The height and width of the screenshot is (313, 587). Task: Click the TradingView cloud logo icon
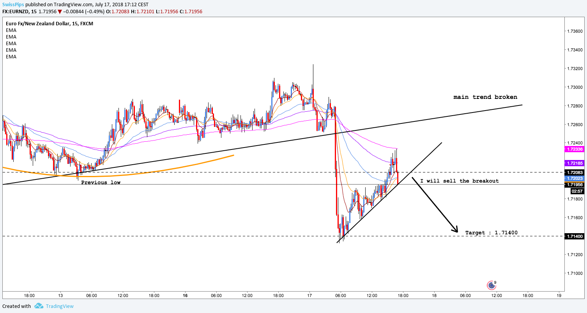tap(38, 306)
